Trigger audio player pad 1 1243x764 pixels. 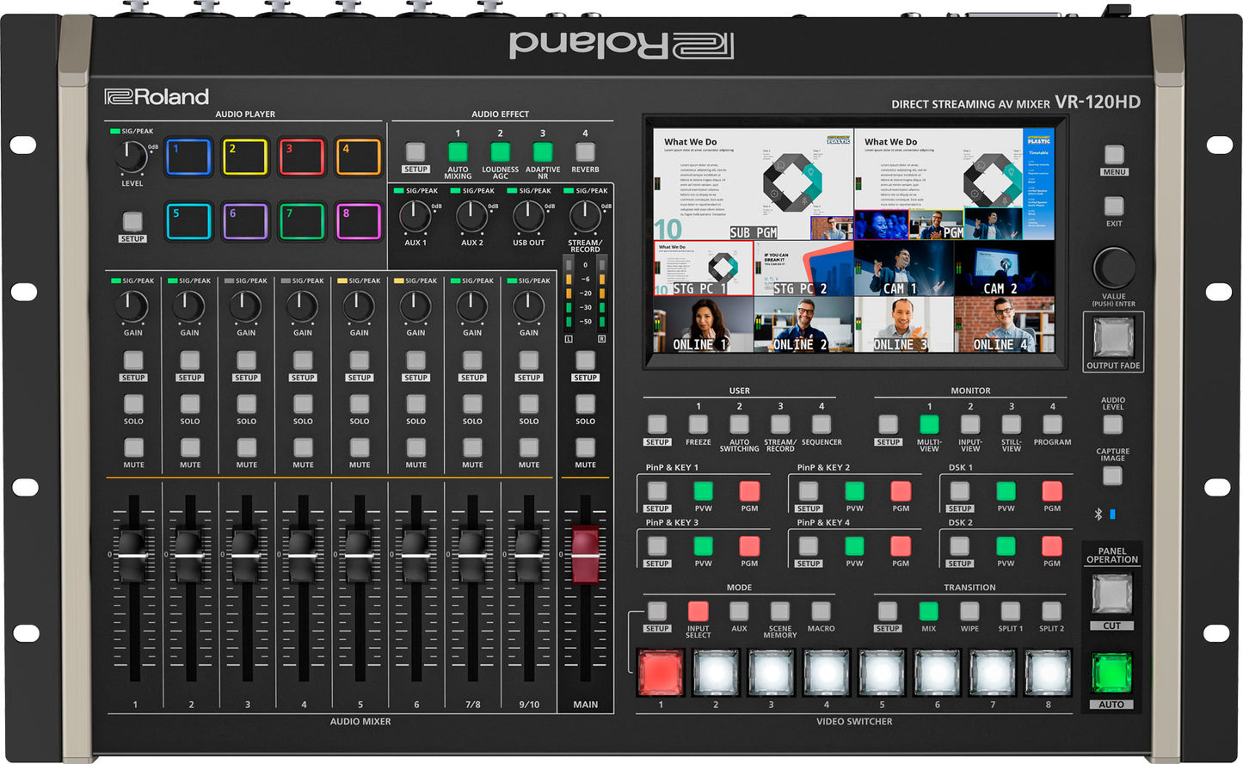pyautogui.click(x=188, y=157)
